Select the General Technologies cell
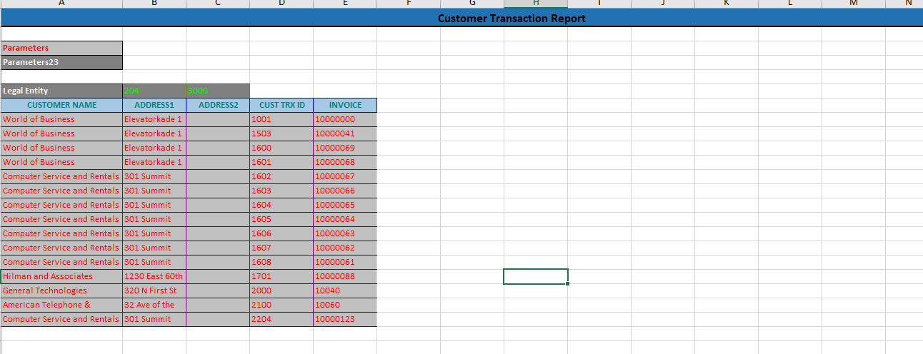The height and width of the screenshot is (354, 923). [x=61, y=290]
